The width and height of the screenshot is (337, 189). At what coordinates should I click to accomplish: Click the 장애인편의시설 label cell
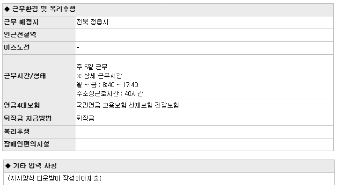tap(39, 145)
